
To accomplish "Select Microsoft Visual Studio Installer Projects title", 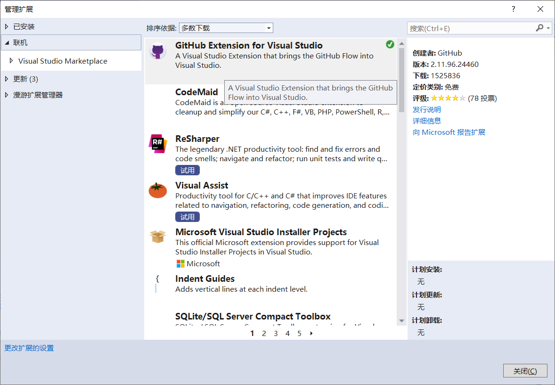I will (x=261, y=232).
